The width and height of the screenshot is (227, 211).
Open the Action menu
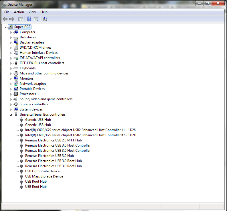tap(19, 12)
